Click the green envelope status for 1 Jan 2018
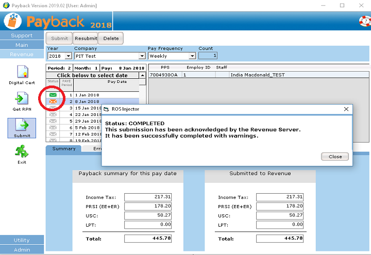Screen dimensions: 371x255 (53, 95)
